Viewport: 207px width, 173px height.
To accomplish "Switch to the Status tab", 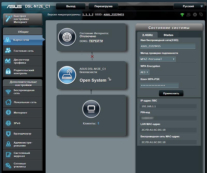I will 168,35.
